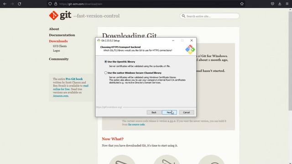Open Logos sub-link in the sidebar
This screenshot has width=292, height=164.
pyautogui.click(x=57, y=51)
